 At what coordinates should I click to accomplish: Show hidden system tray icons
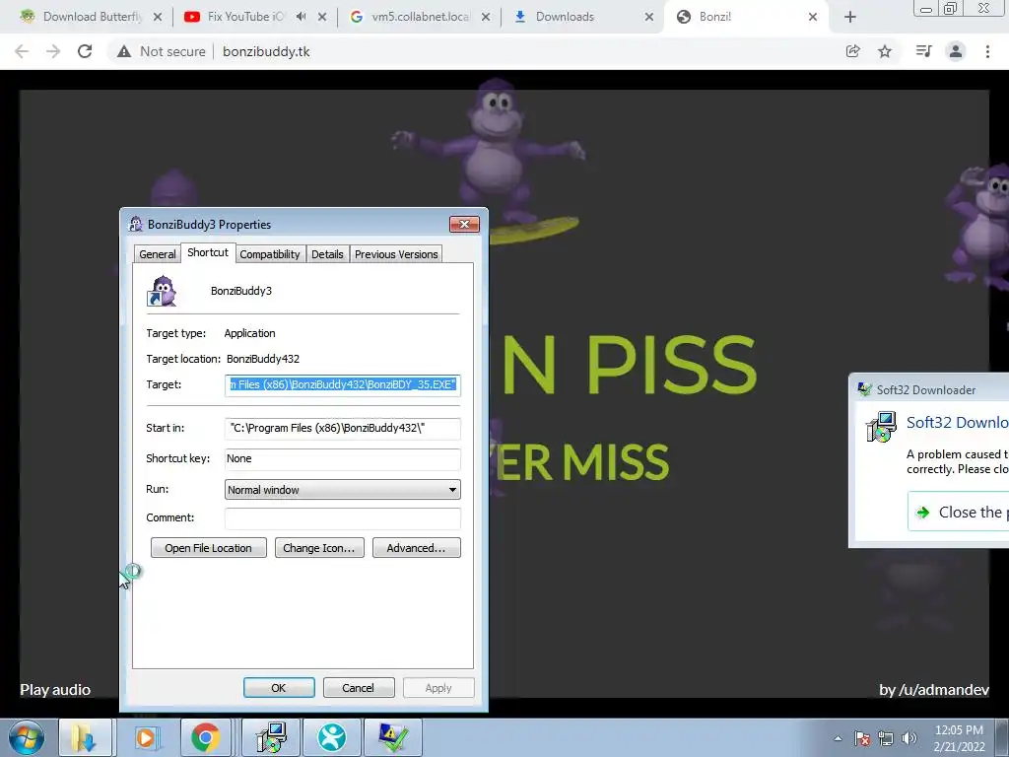pyautogui.click(x=838, y=738)
